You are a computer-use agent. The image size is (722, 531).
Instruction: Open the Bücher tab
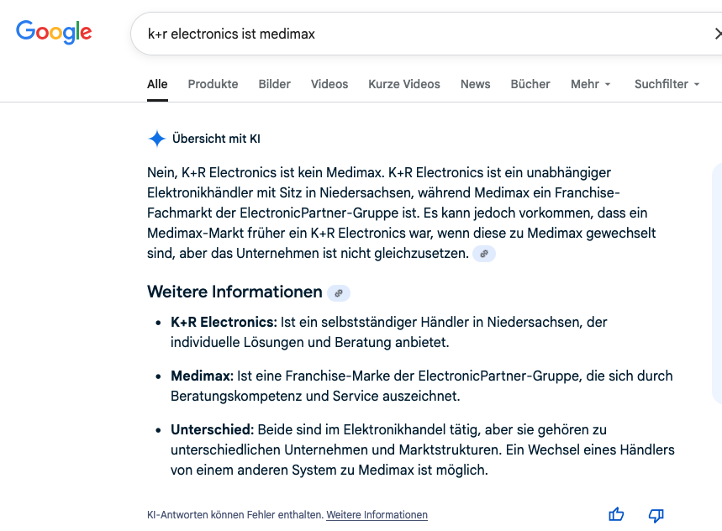click(530, 84)
